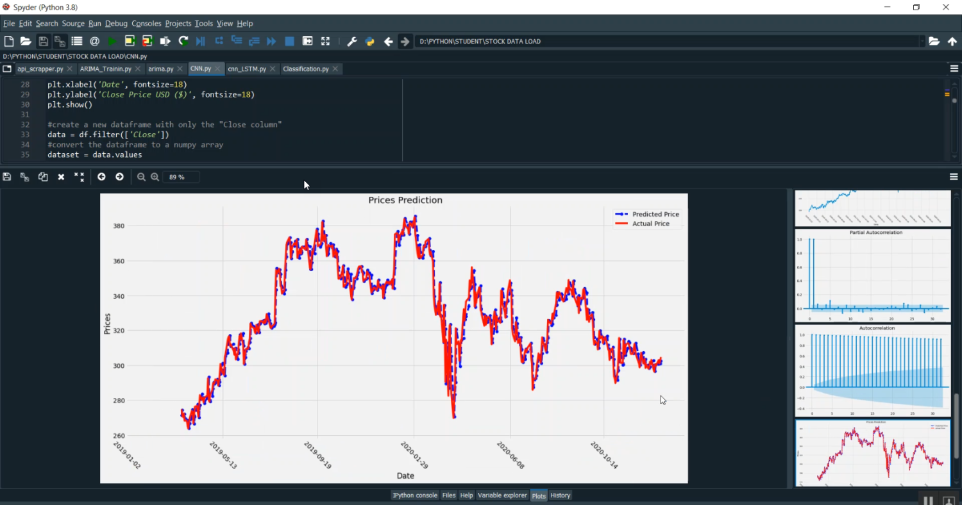Open the IPython console pane
The image size is (962, 505).
tap(414, 495)
